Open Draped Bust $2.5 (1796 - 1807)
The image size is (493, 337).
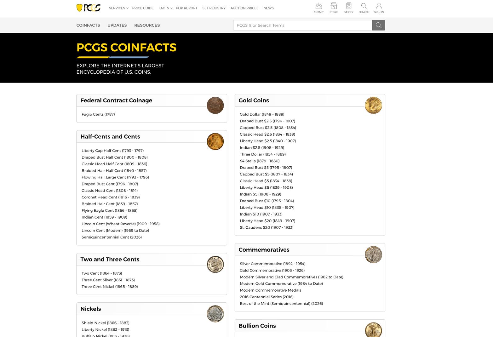click(267, 121)
